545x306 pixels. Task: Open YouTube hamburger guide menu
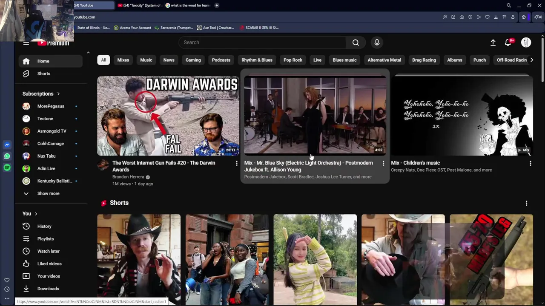pyautogui.click(x=26, y=43)
